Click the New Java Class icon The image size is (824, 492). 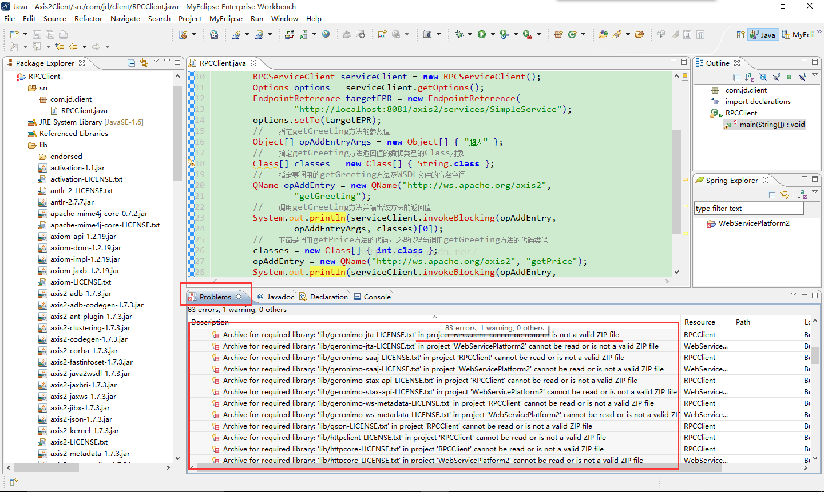coord(572,34)
